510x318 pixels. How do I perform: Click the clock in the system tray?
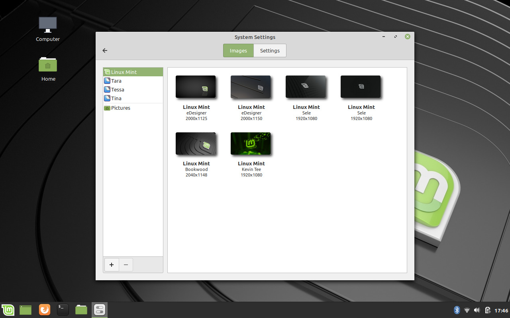500,310
